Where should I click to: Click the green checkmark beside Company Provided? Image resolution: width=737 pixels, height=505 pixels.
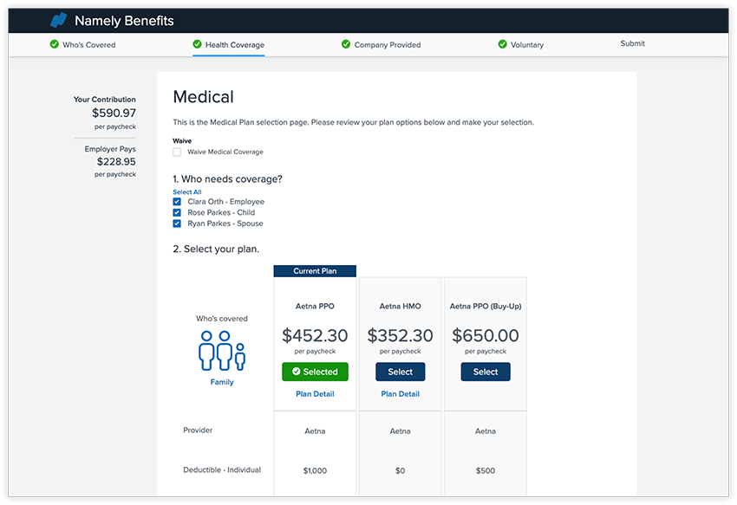[344, 43]
